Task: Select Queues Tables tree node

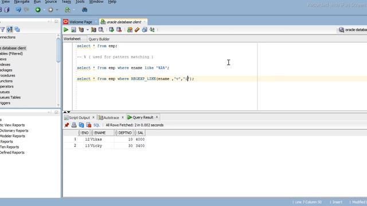Action: 10,97
